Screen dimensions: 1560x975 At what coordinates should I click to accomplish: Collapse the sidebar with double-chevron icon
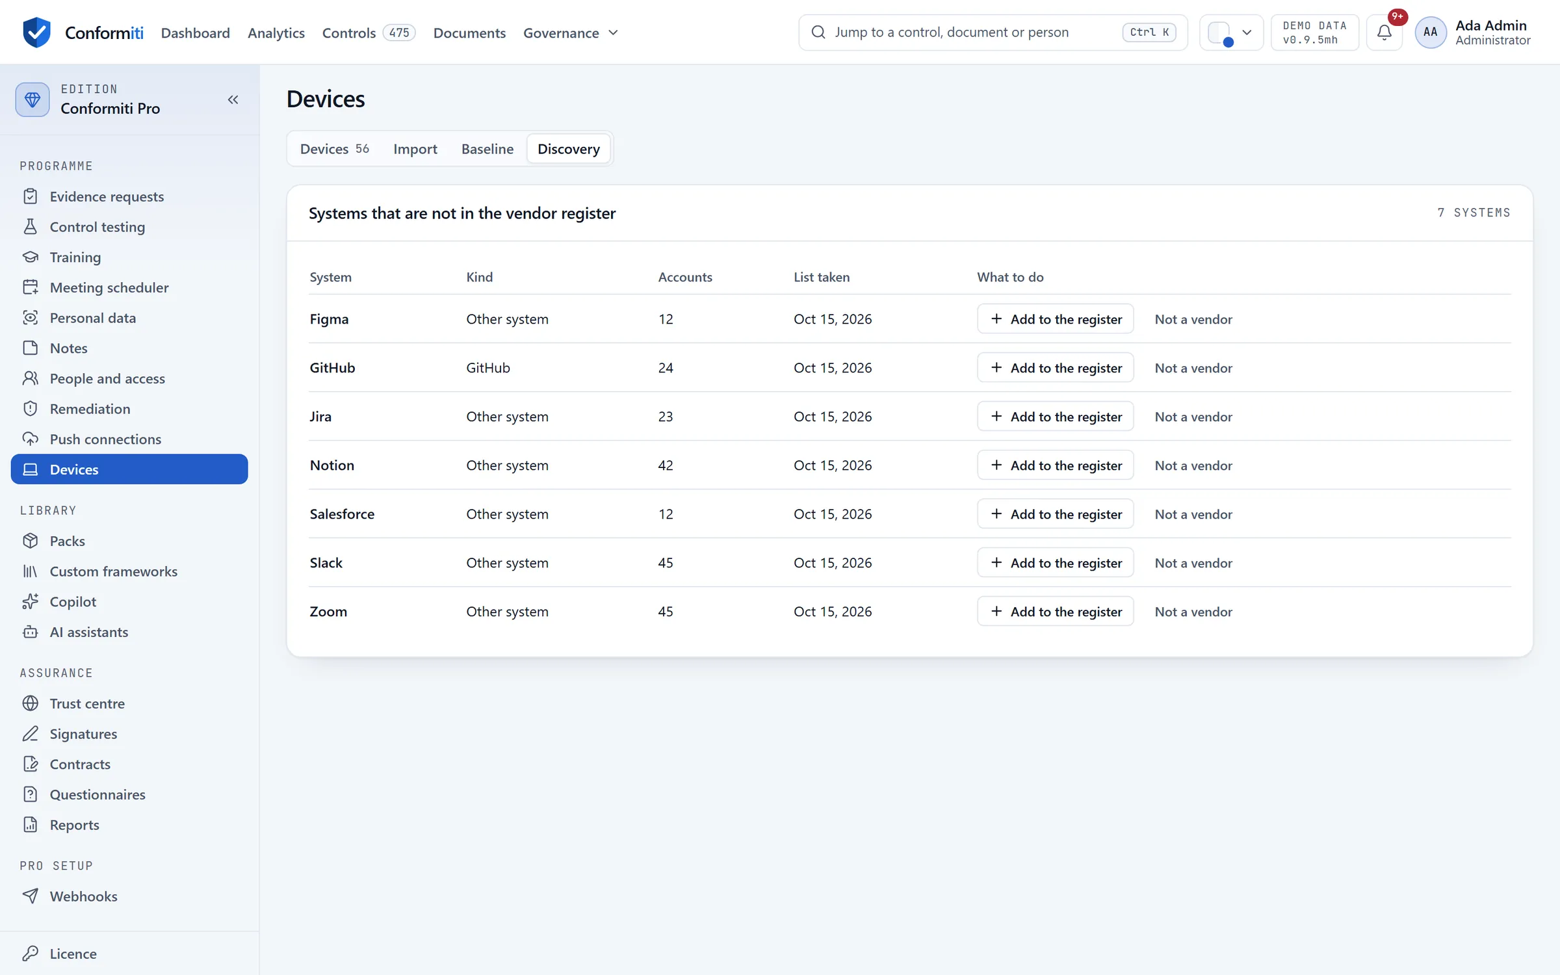click(x=233, y=99)
